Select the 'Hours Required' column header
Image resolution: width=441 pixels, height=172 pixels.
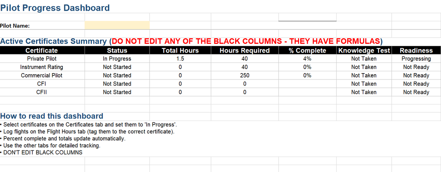[244, 50]
